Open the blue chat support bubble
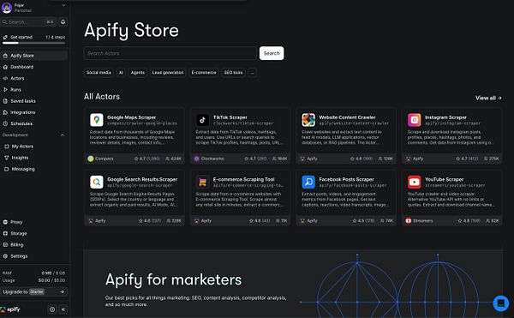The width and height of the screenshot is (514, 318). [x=500, y=303]
